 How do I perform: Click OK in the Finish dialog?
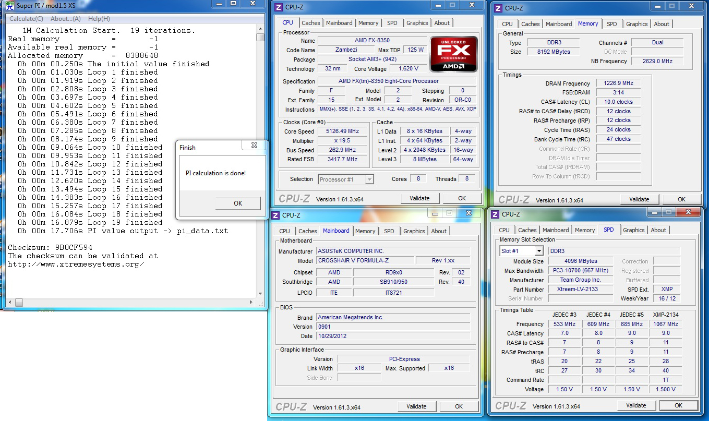point(238,203)
